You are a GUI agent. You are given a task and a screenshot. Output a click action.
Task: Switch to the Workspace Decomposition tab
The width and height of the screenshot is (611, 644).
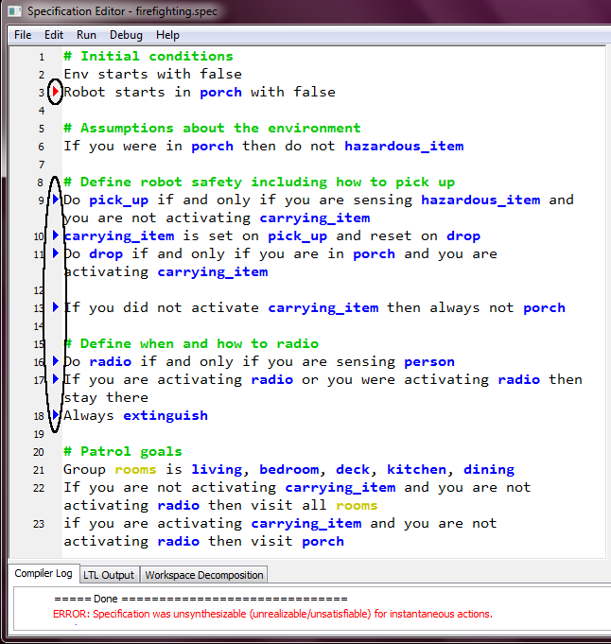coord(204,574)
